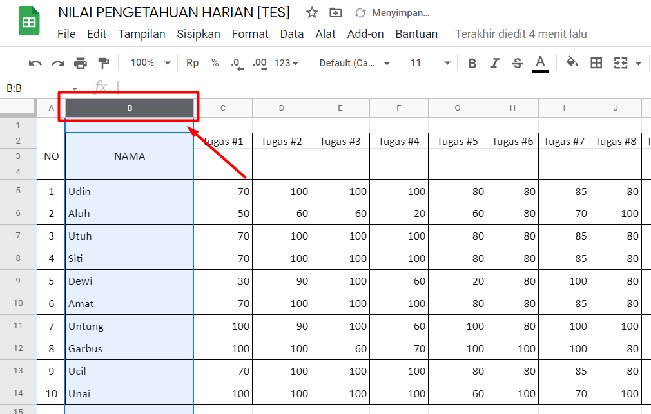Toggle Strikethrough formatting
Screen dimensions: 651x414
pyautogui.click(x=518, y=63)
